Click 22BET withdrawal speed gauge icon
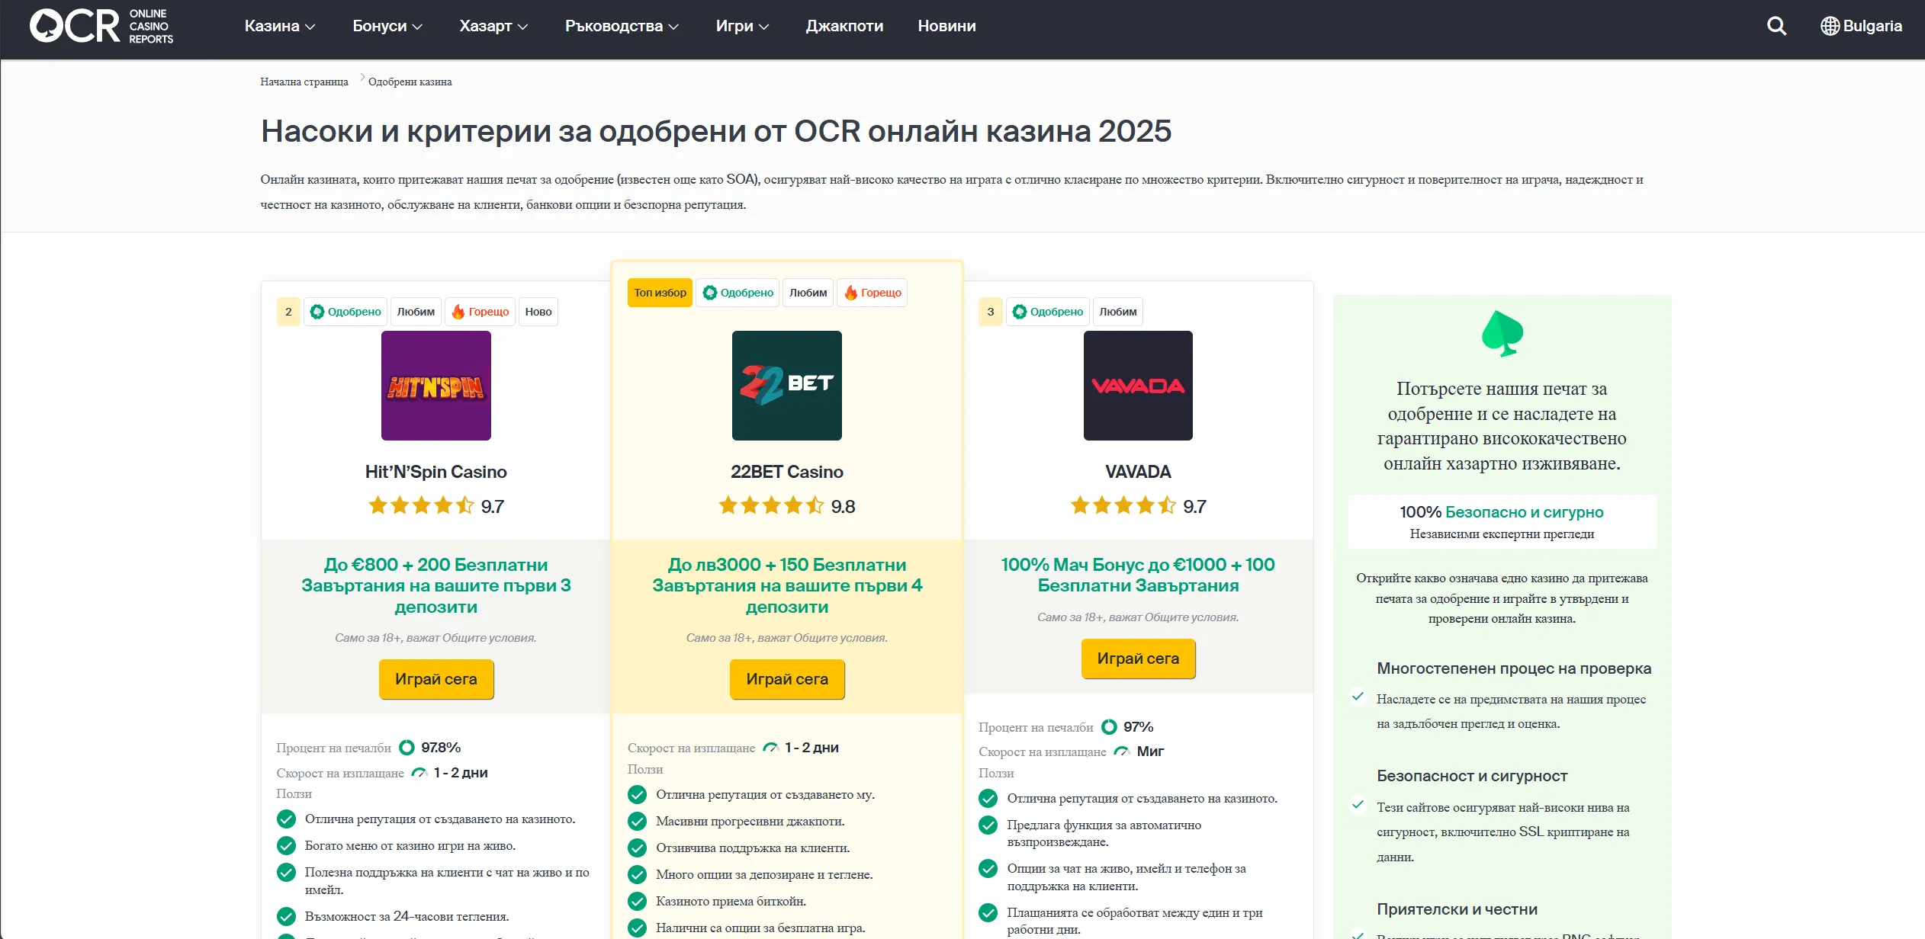 pos(770,748)
